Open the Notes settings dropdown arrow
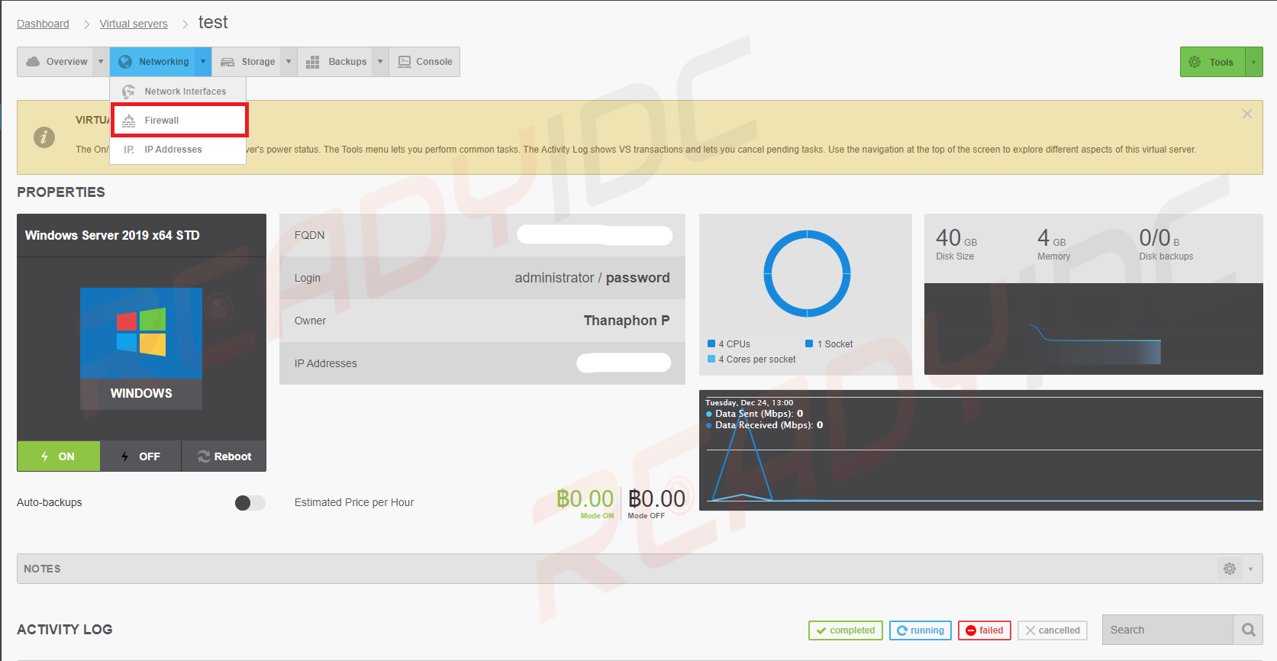 (x=1250, y=569)
